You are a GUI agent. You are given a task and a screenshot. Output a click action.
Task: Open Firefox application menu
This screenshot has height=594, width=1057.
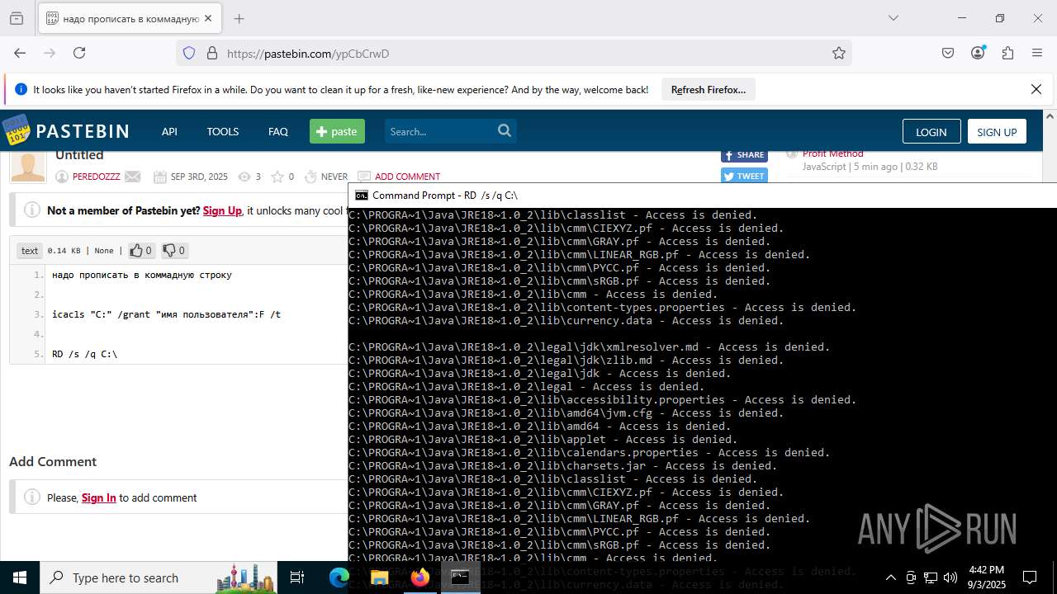pyautogui.click(x=1037, y=53)
